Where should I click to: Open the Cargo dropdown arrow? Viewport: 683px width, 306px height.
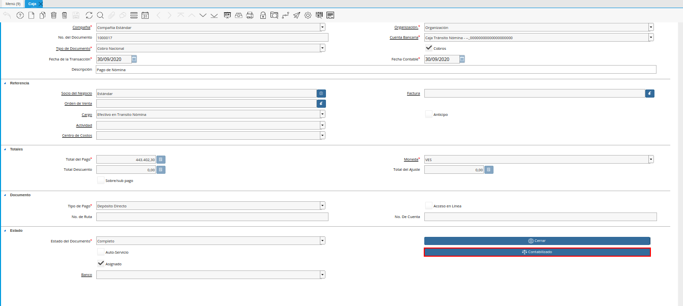pos(322,114)
